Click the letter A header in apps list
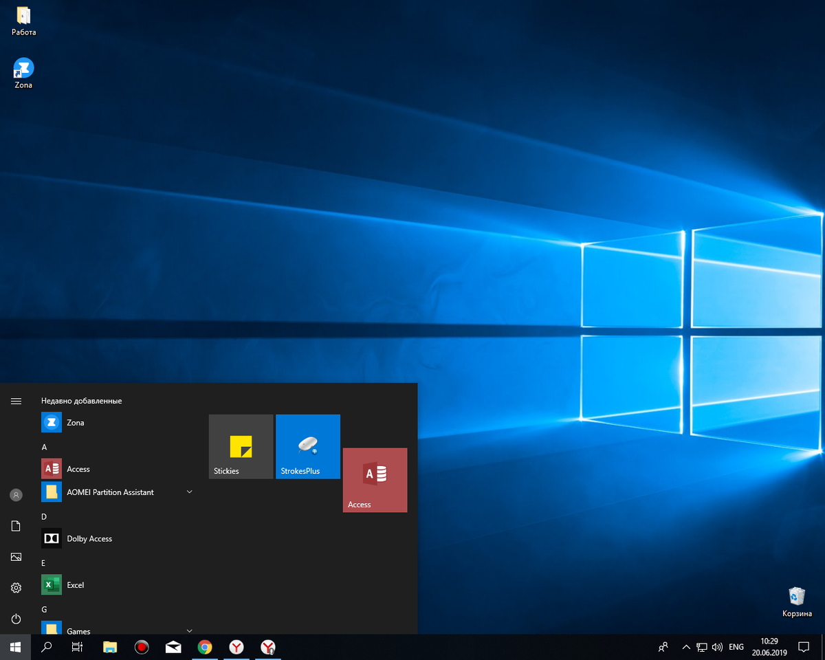Viewport: 825px width, 660px height. point(44,447)
